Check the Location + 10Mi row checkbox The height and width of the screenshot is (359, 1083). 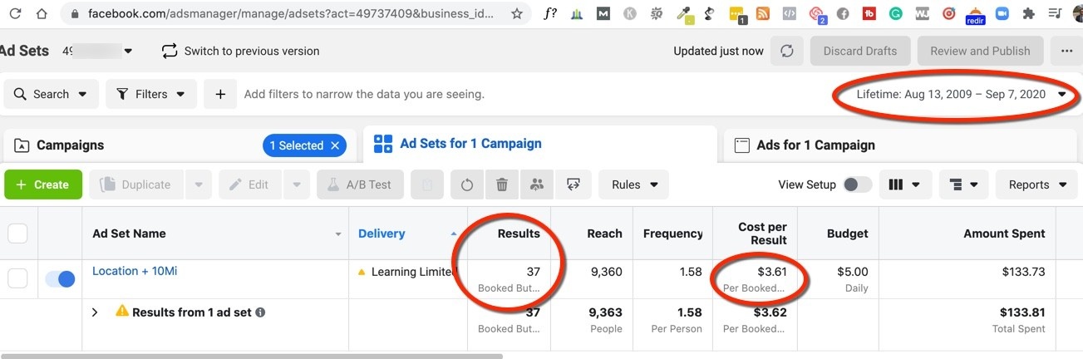click(17, 278)
